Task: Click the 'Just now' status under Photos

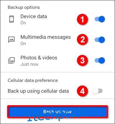Action: 29,64
